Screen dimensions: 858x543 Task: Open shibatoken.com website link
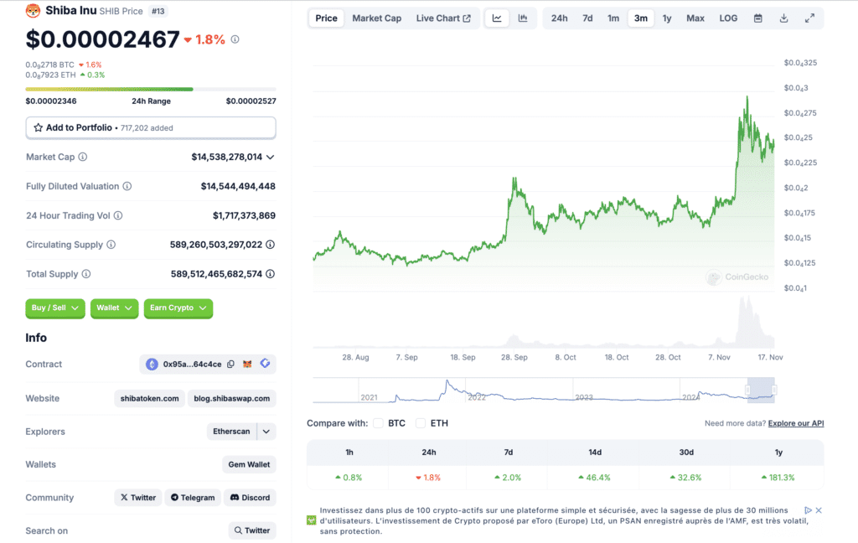pos(149,399)
